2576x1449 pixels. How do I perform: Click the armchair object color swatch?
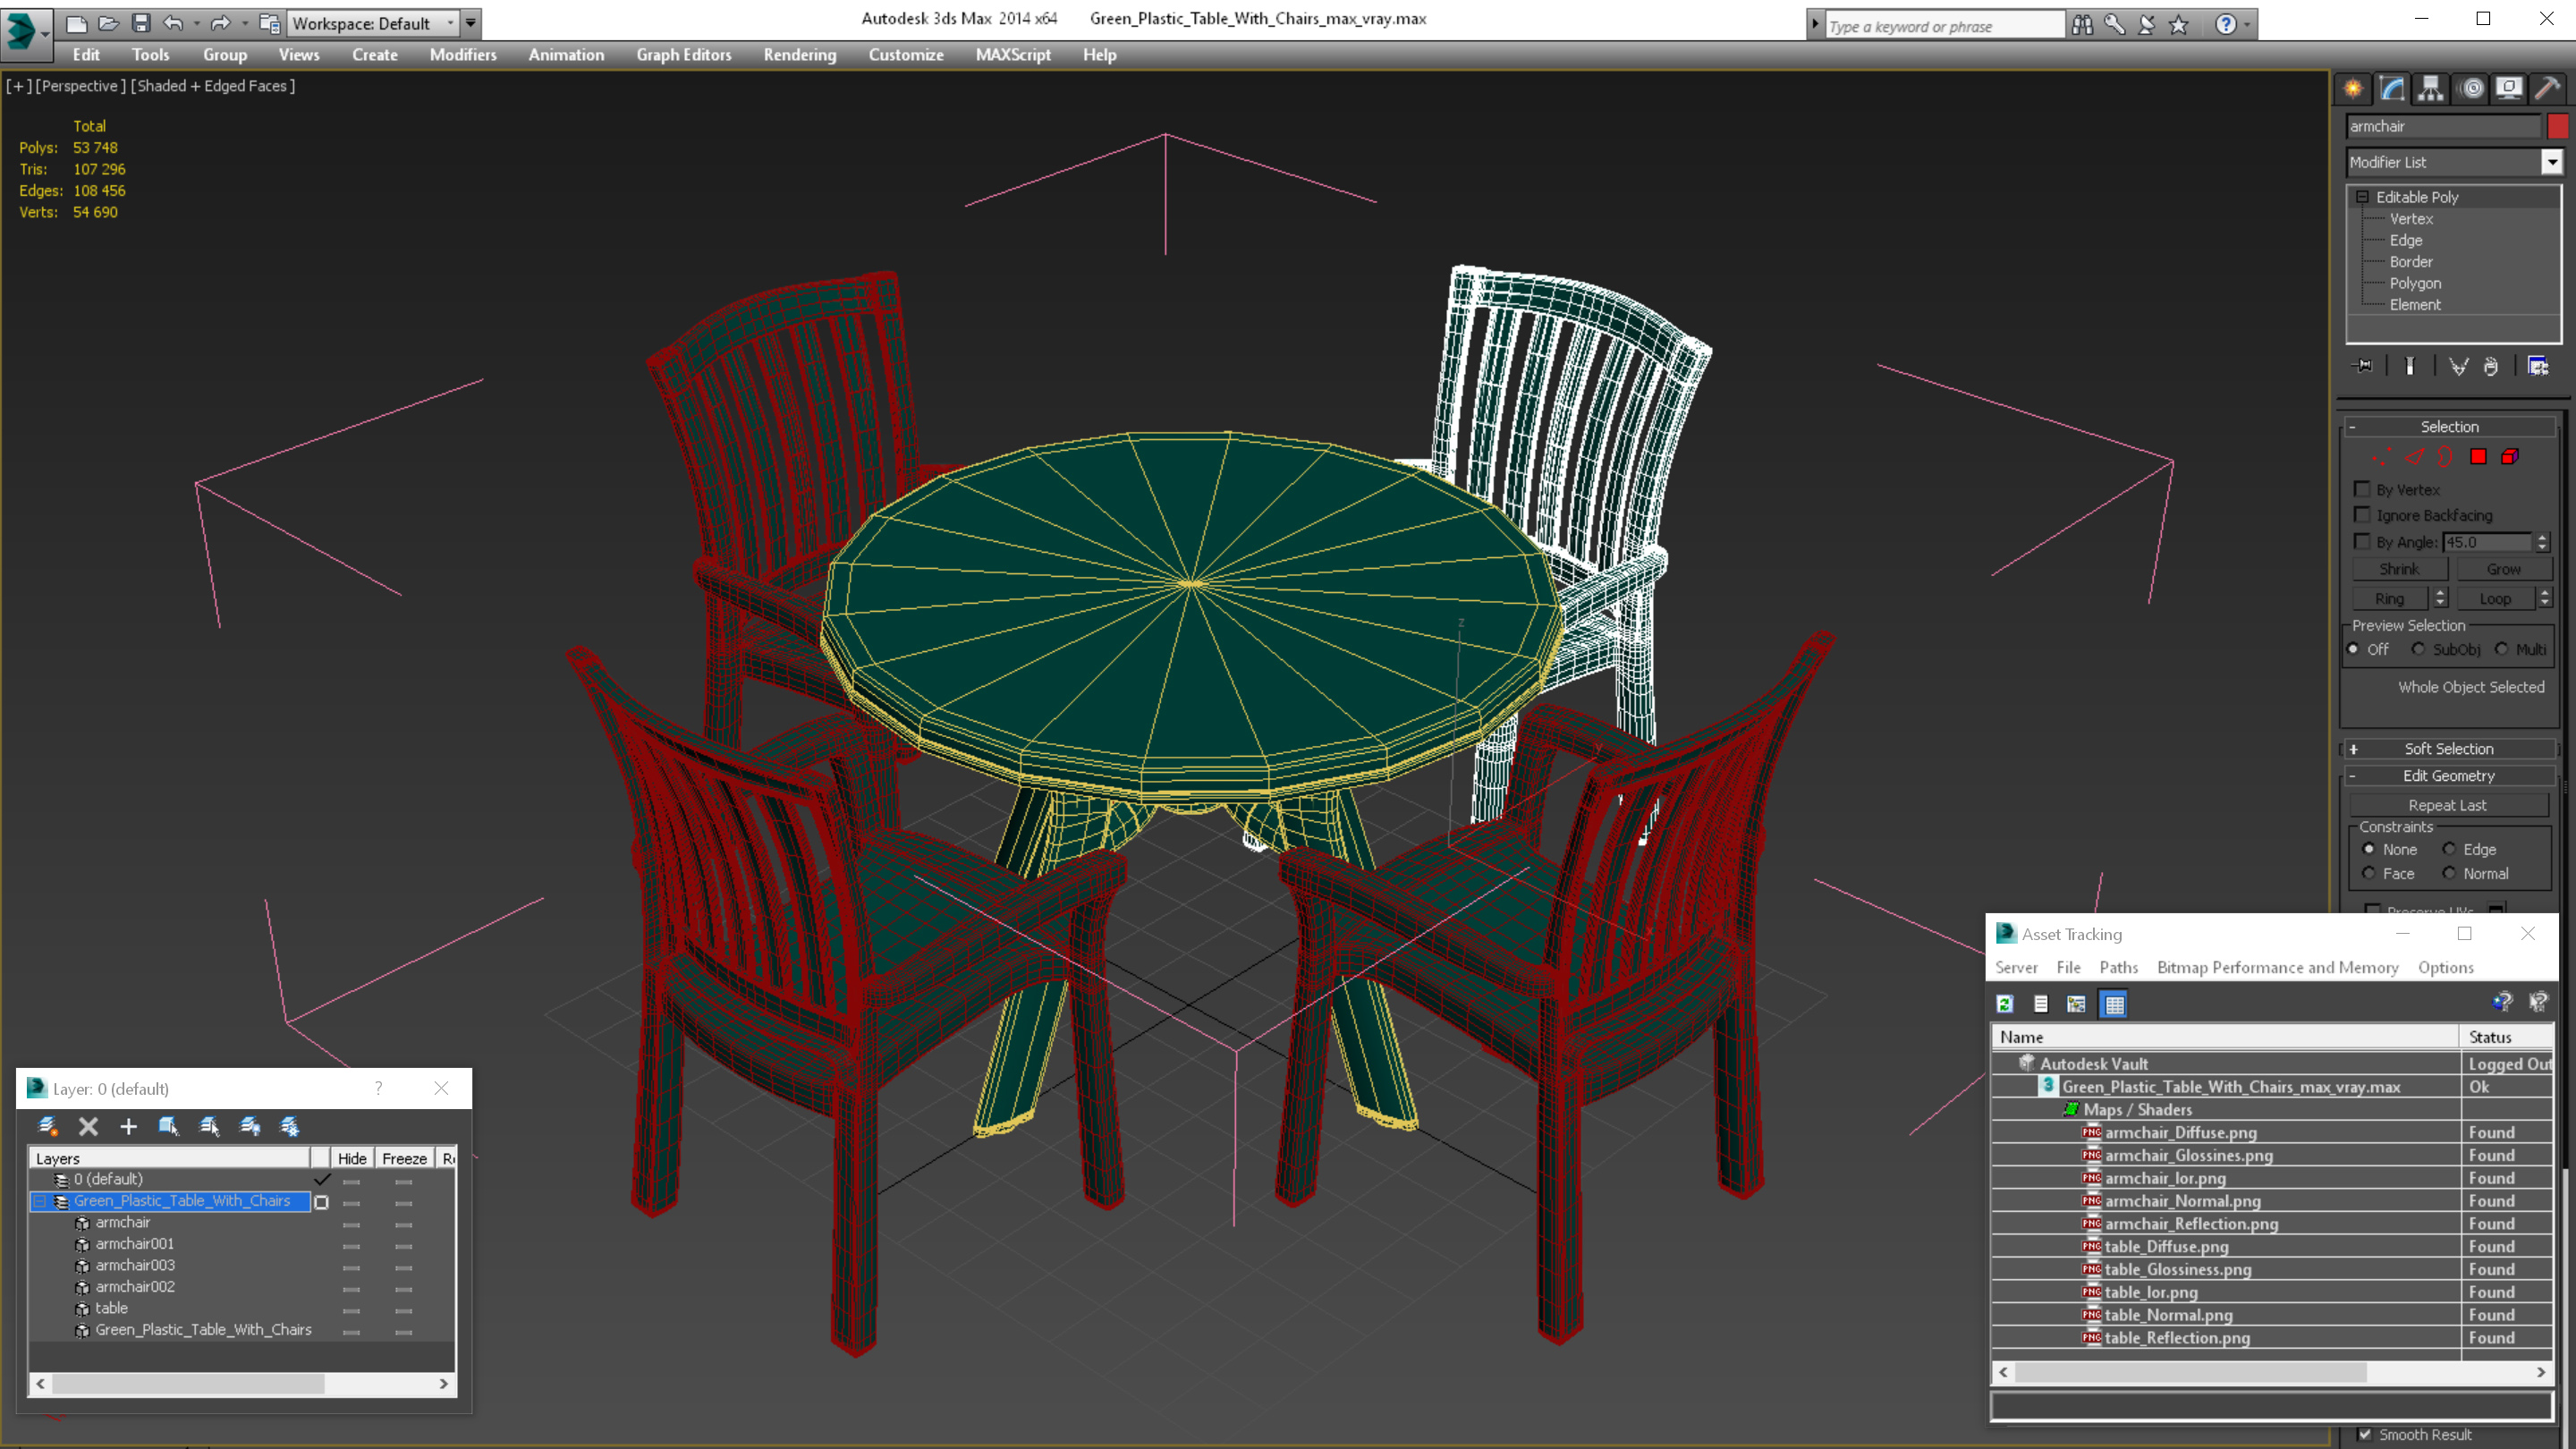click(x=2557, y=126)
